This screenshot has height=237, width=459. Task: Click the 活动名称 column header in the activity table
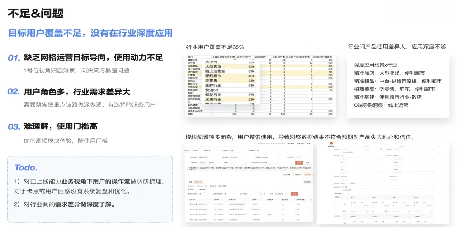192,200
